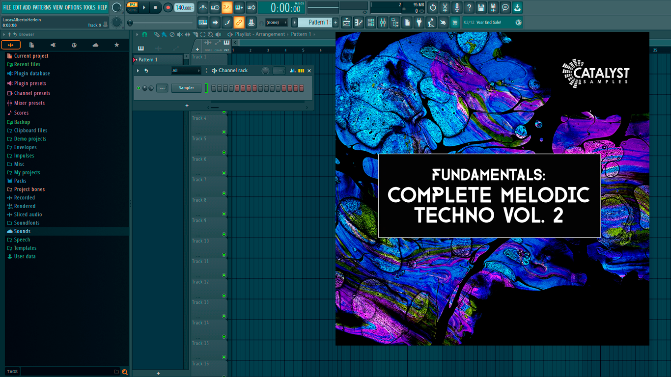
Task: Click the question mark help icon
Action: pos(469,7)
